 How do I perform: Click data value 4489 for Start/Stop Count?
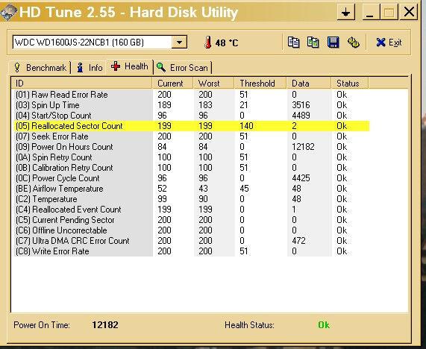(x=301, y=116)
